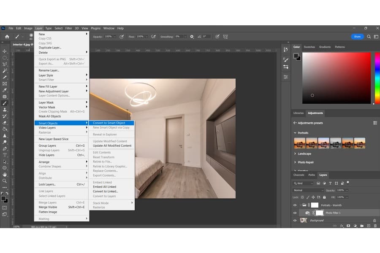Select the Hand tool
The height and width of the screenshot is (253, 380).
click(x=5, y=174)
